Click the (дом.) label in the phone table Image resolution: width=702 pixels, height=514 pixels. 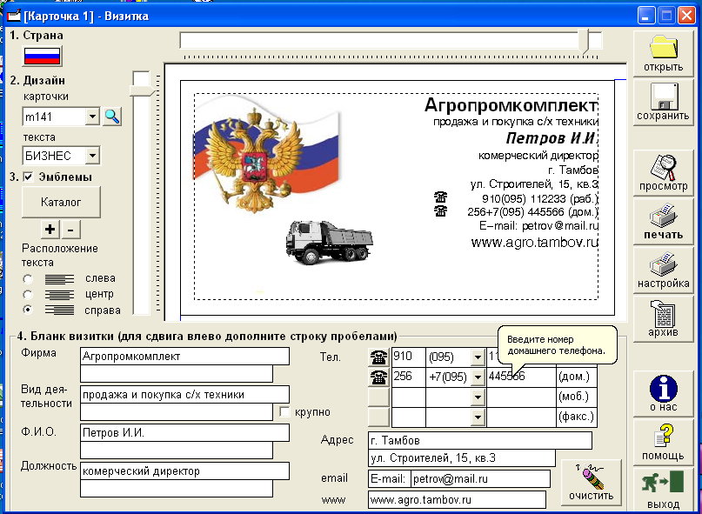coord(573,377)
